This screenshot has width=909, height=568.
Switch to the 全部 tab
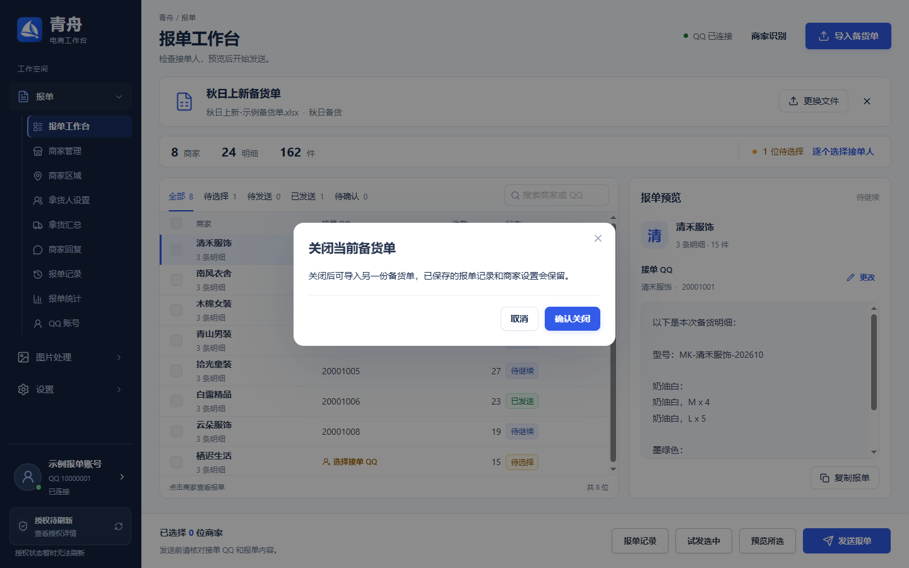click(x=181, y=196)
